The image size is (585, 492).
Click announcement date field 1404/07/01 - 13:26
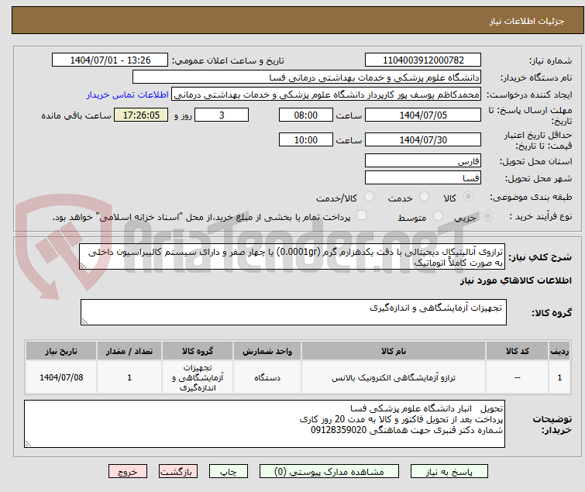click(x=110, y=60)
